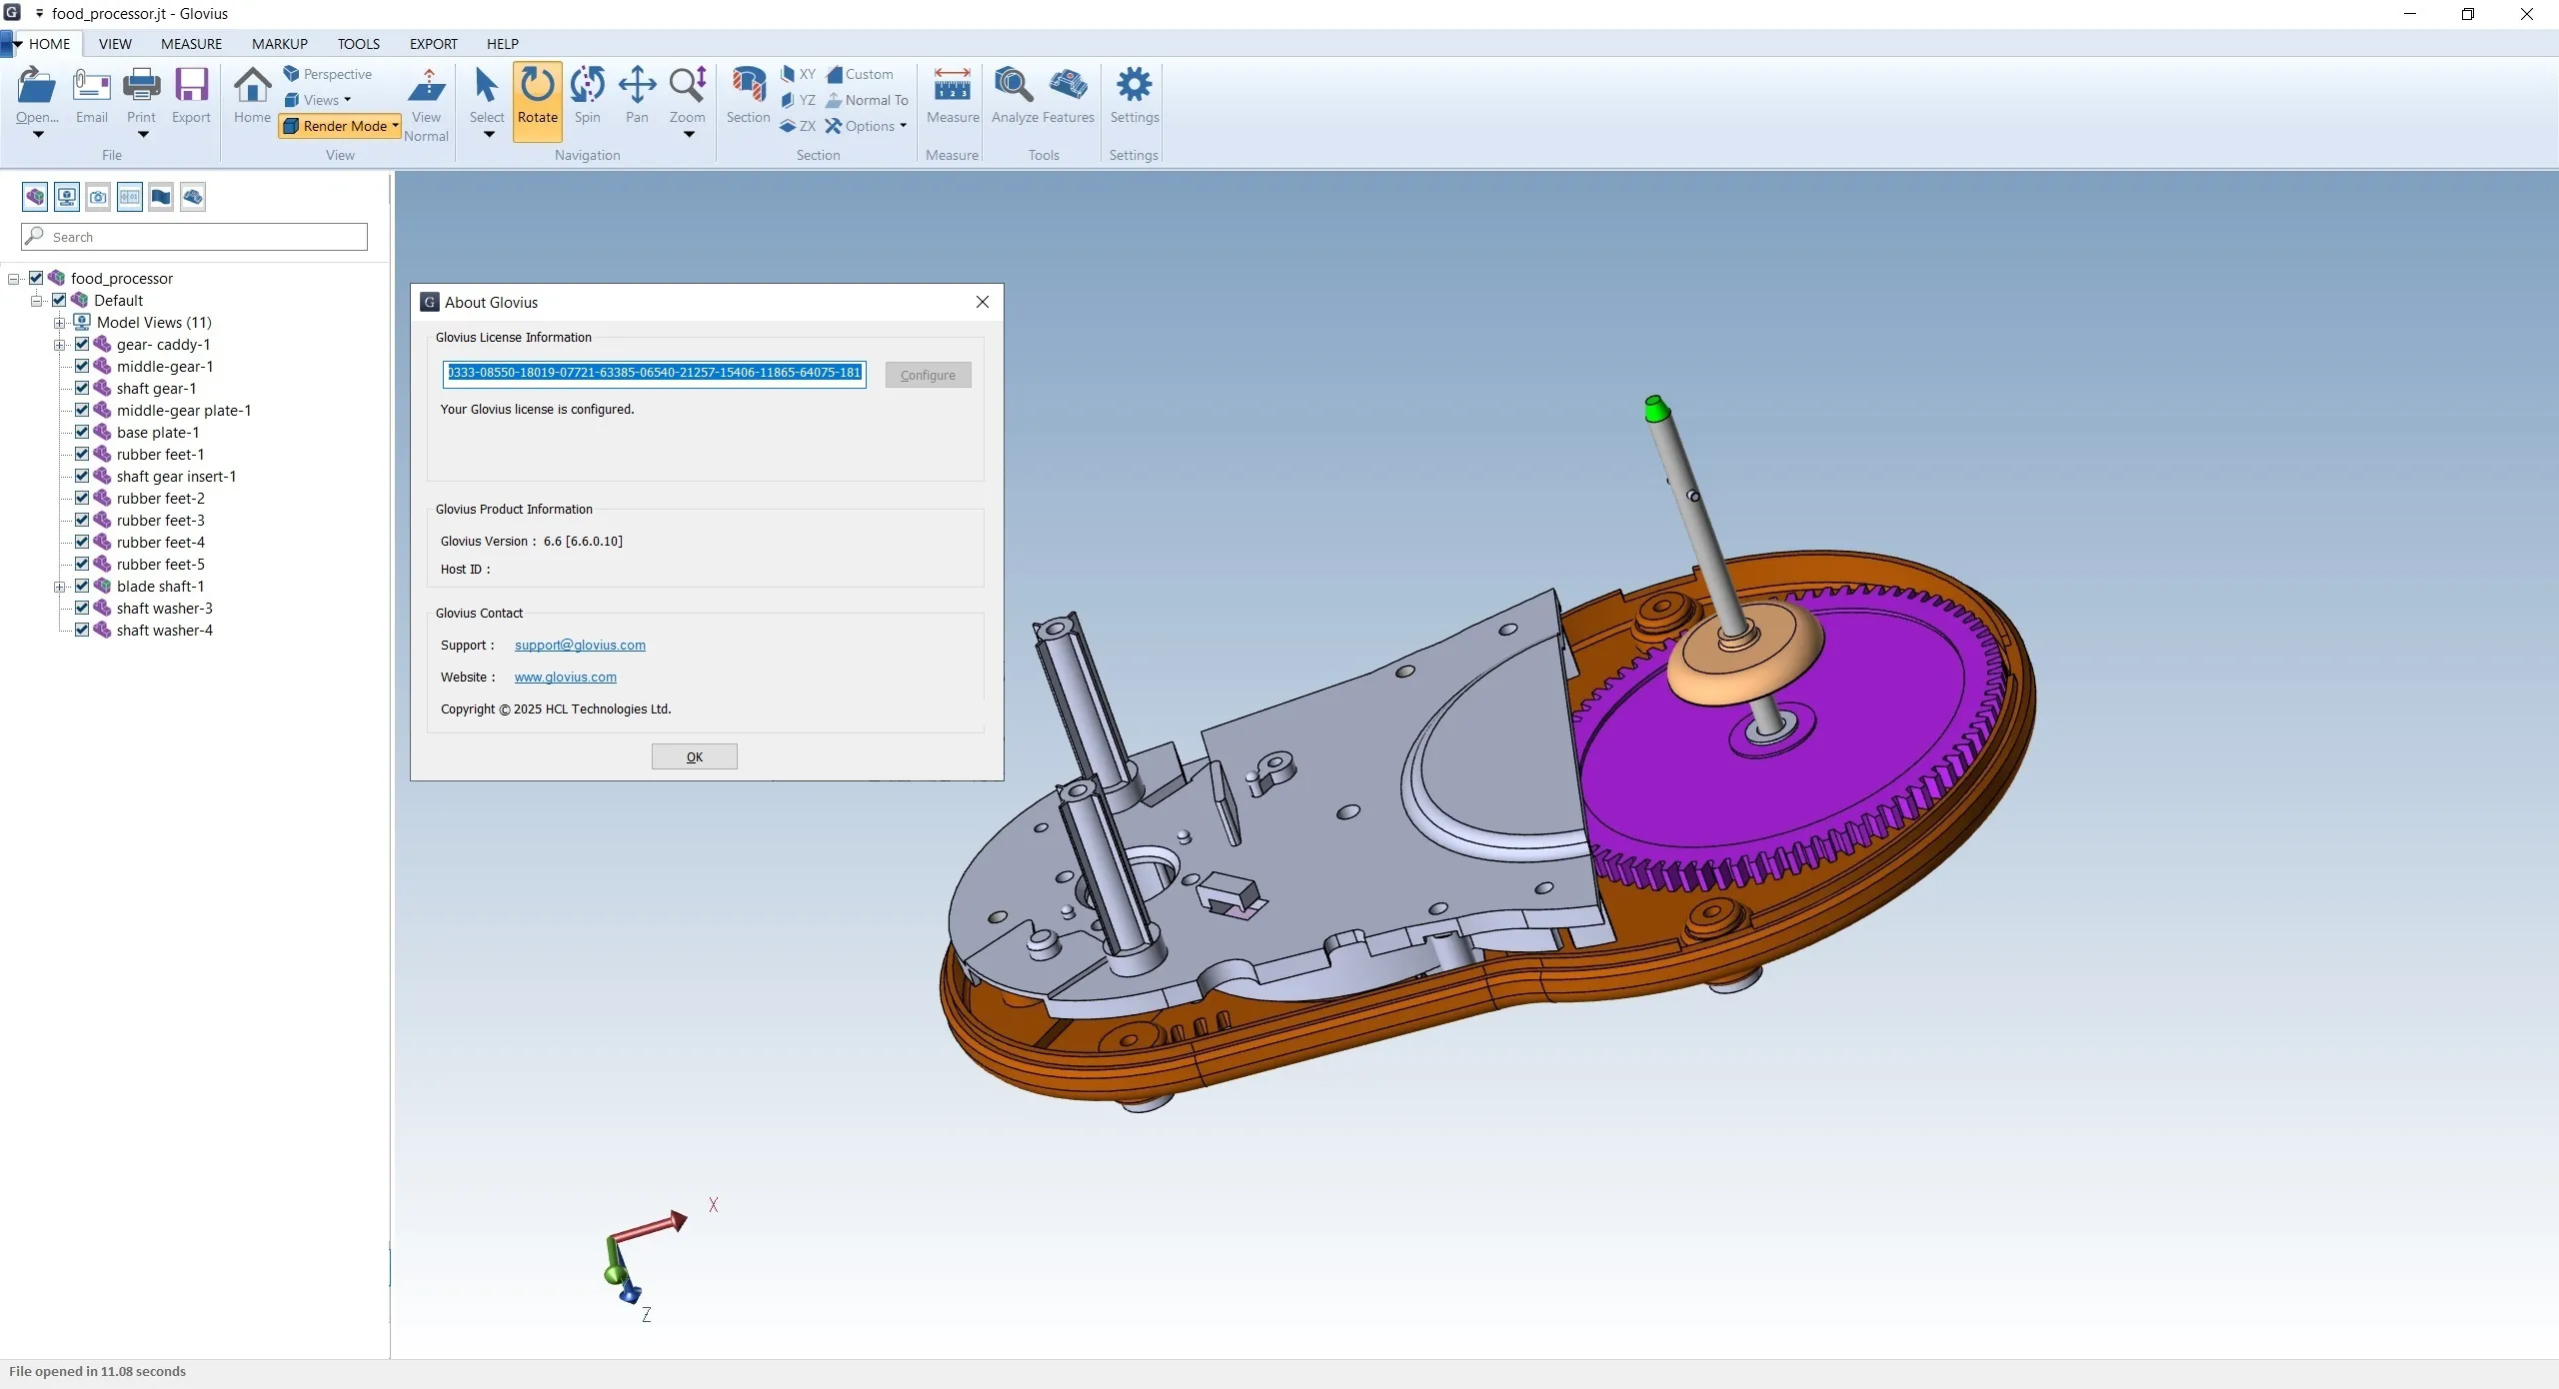Hide the base plate-1 part
The width and height of the screenshot is (2559, 1389).
coord(82,432)
